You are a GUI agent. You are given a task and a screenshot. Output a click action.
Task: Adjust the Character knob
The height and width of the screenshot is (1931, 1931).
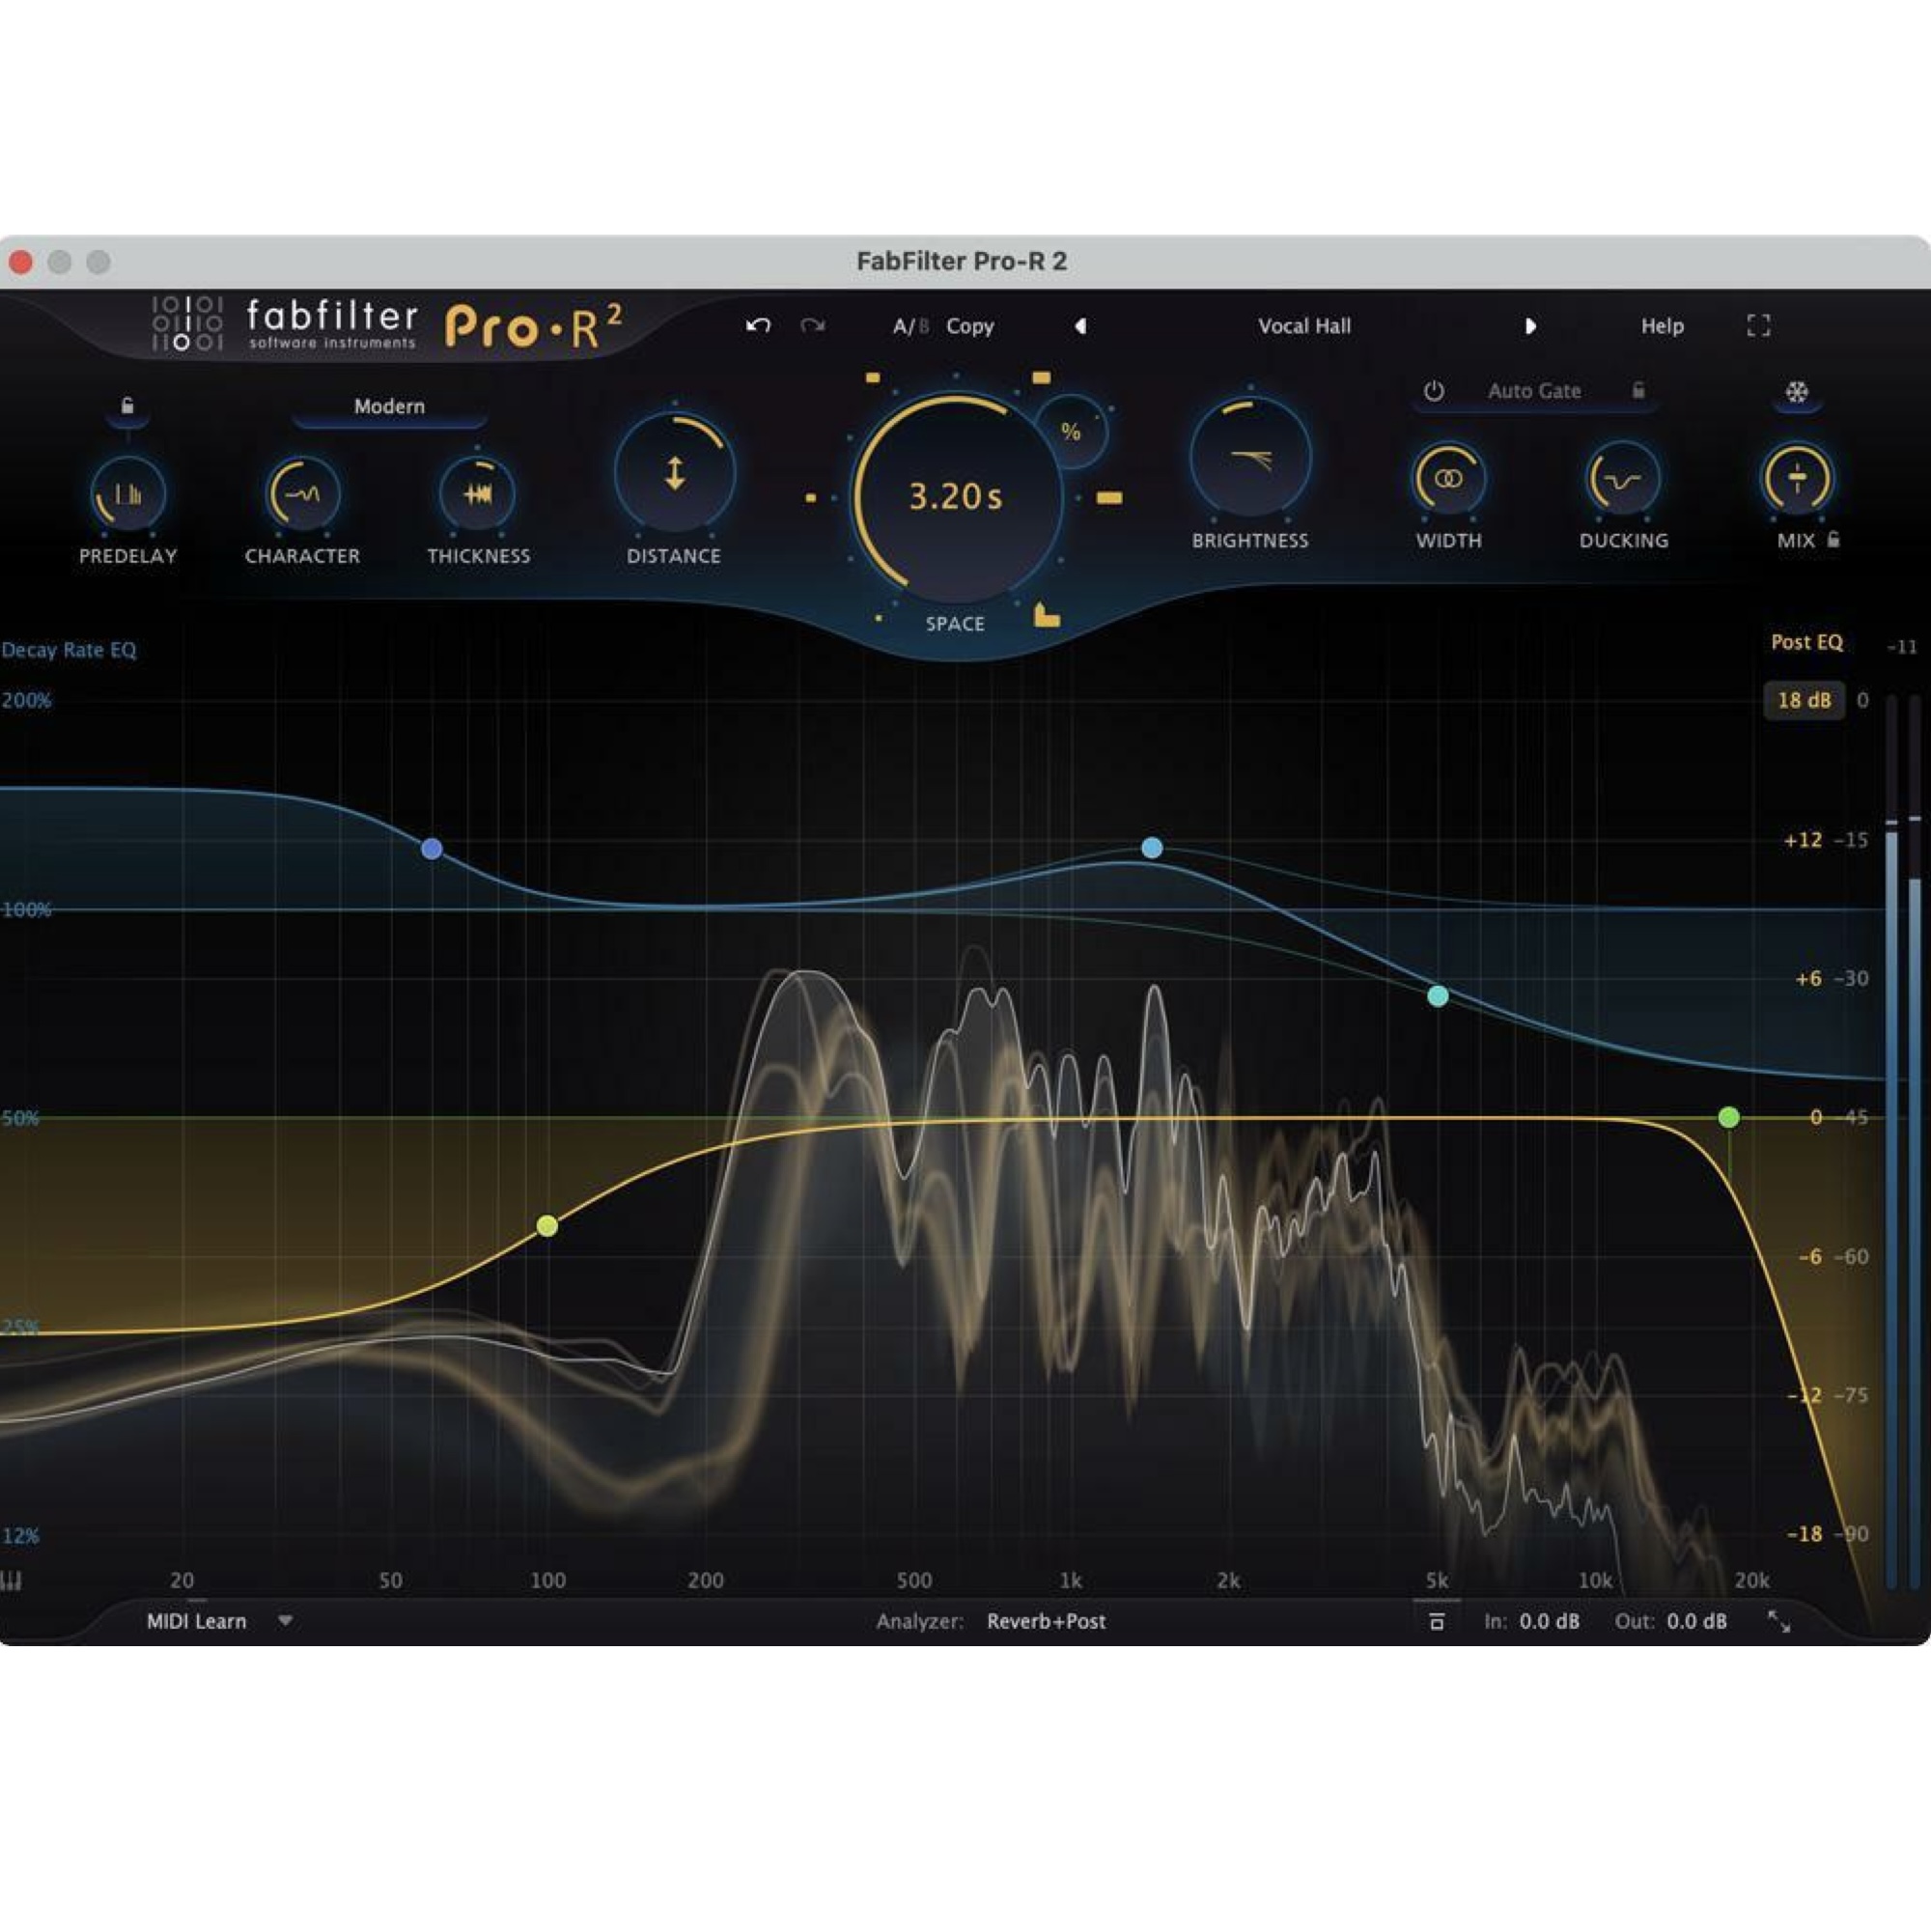pos(302,492)
